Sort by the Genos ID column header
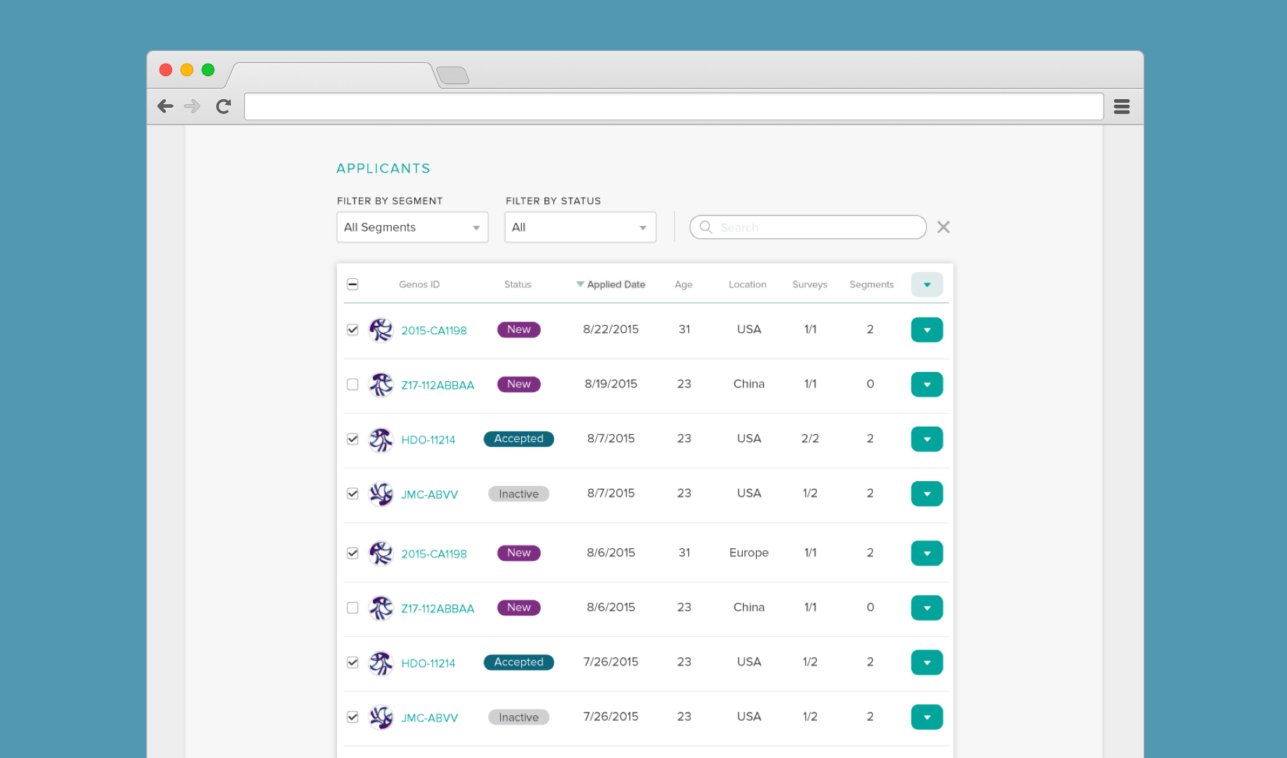Screen dimensions: 1287x758 click(x=419, y=285)
